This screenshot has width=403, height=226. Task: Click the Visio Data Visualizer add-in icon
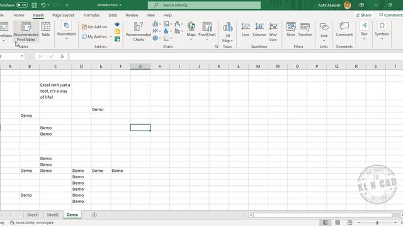point(117,24)
